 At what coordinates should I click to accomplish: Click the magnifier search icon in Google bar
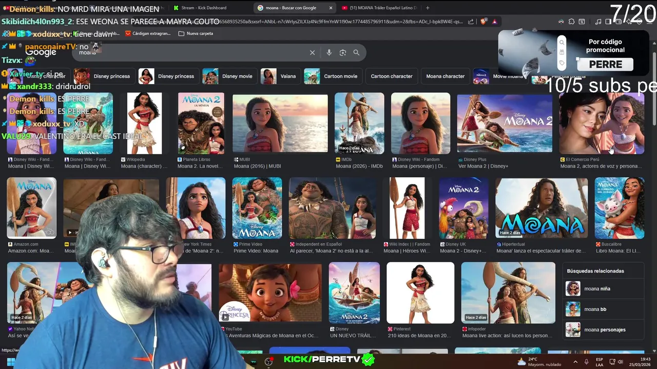pyautogui.click(x=356, y=53)
